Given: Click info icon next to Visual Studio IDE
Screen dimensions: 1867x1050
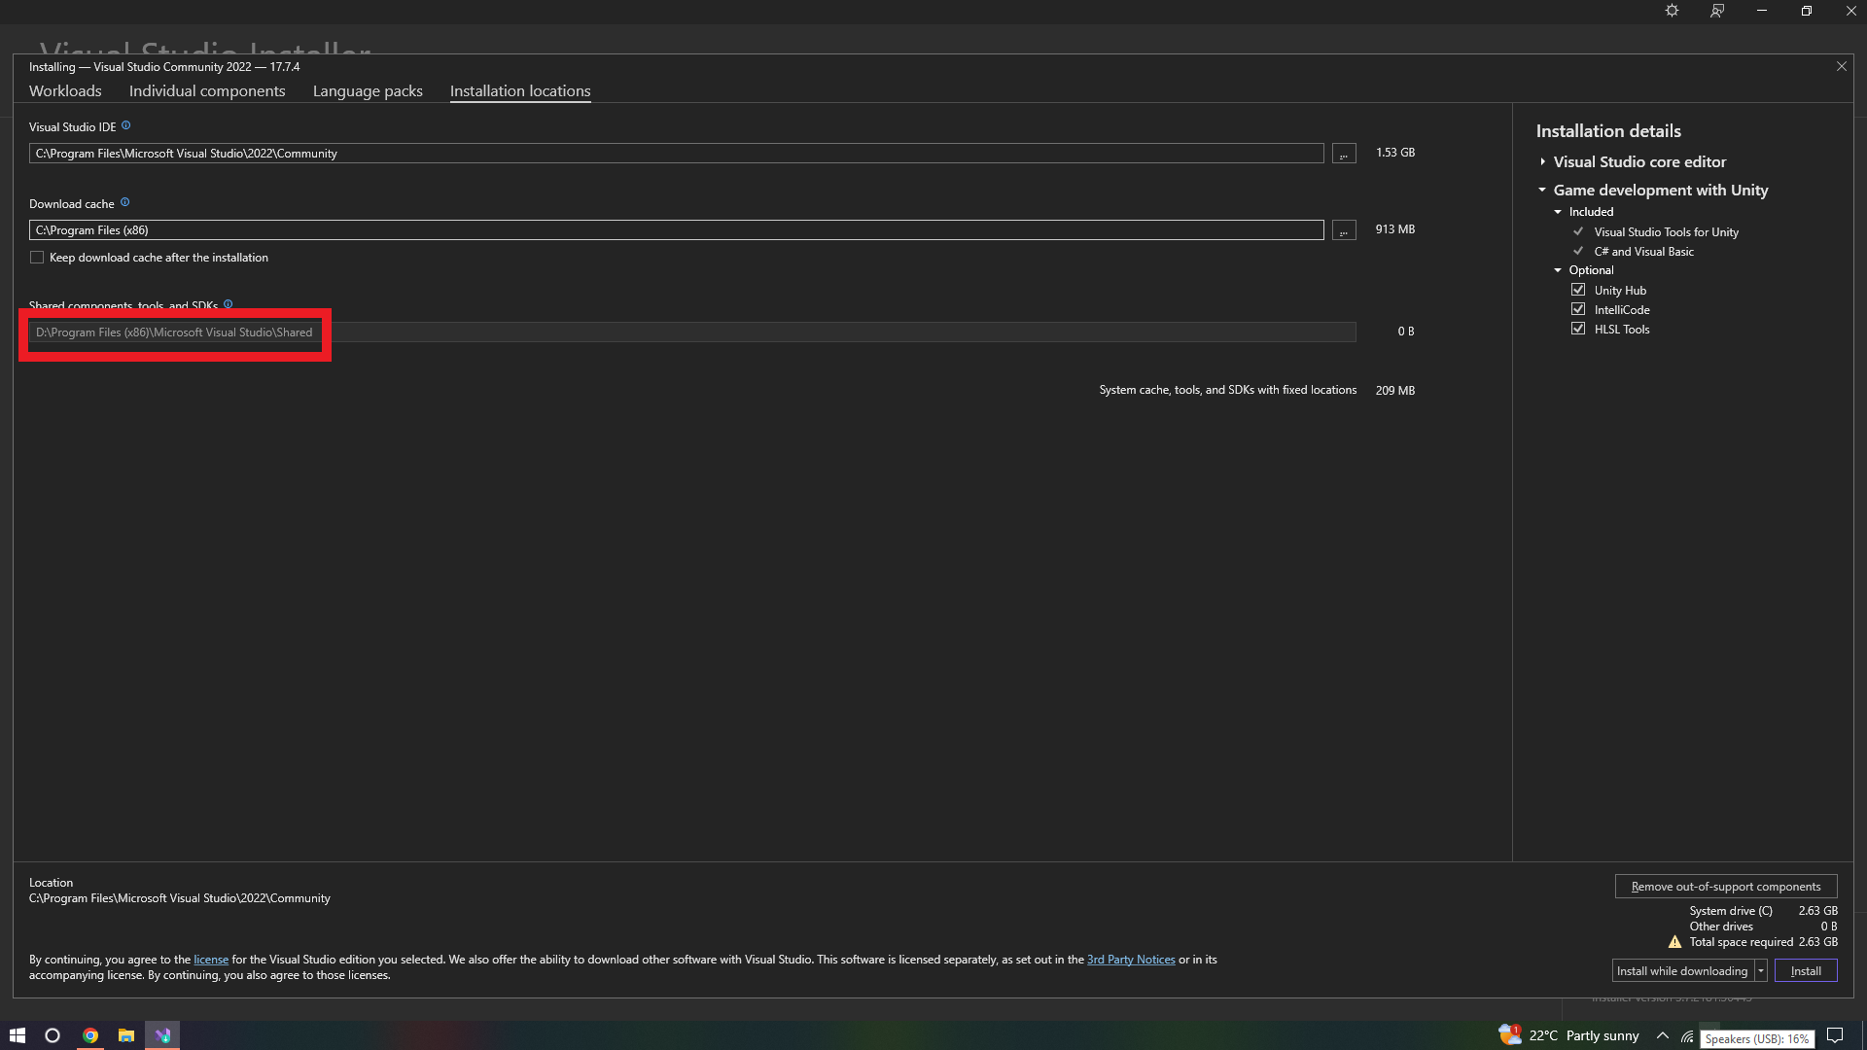Looking at the screenshot, I should [x=125, y=125].
